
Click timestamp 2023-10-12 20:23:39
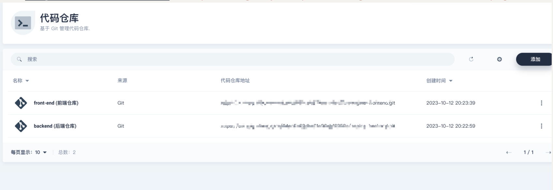(451, 103)
